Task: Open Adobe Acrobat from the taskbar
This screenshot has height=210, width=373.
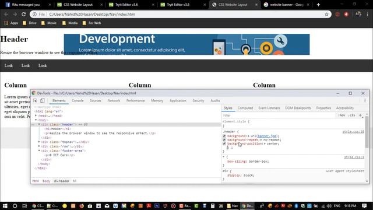Action: pyautogui.click(x=149, y=206)
